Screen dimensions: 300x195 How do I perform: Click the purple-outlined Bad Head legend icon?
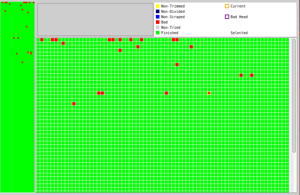pyautogui.click(x=227, y=17)
